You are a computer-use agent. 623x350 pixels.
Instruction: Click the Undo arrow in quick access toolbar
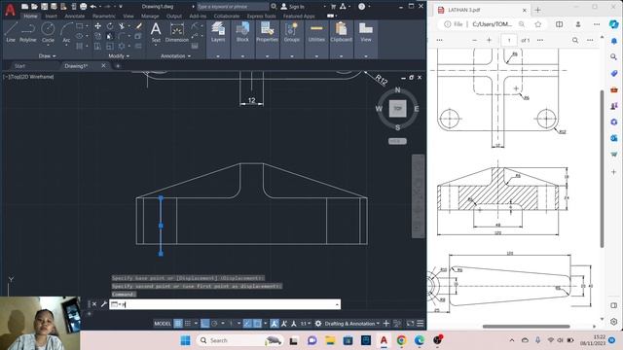[x=93, y=7]
